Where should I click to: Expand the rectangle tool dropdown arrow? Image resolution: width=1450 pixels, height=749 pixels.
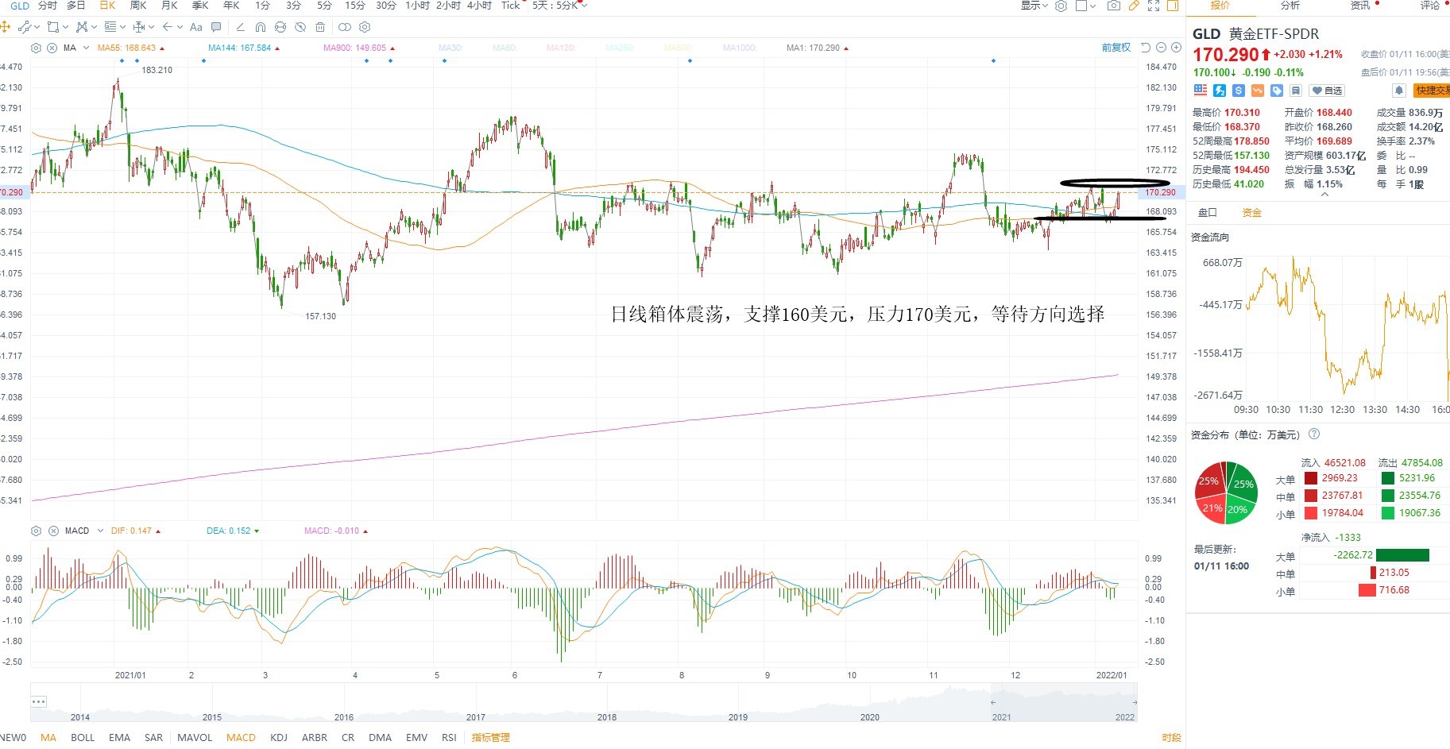point(65,27)
